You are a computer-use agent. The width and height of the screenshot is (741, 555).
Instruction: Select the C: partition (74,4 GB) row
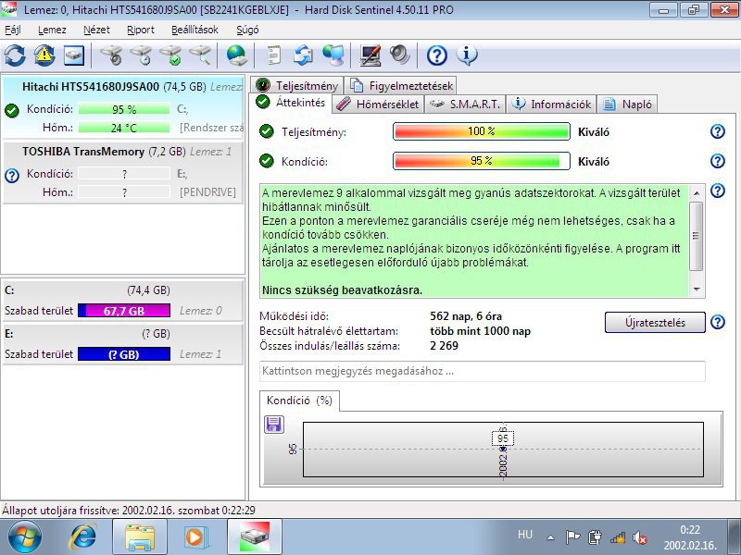click(x=123, y=300)
